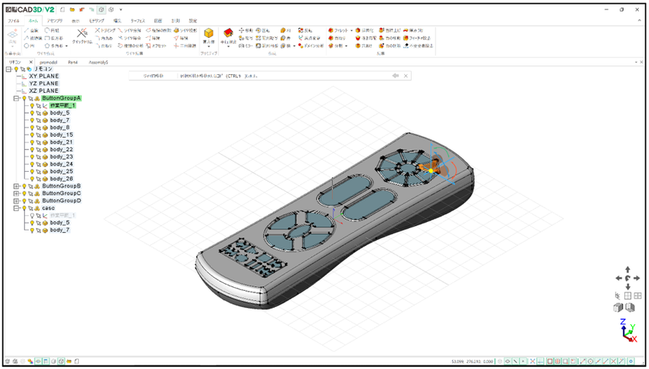649x369 pixels.
Task: Choose the corner rounding wire tool
Action: pyautogui.click(x=104, y=38)
